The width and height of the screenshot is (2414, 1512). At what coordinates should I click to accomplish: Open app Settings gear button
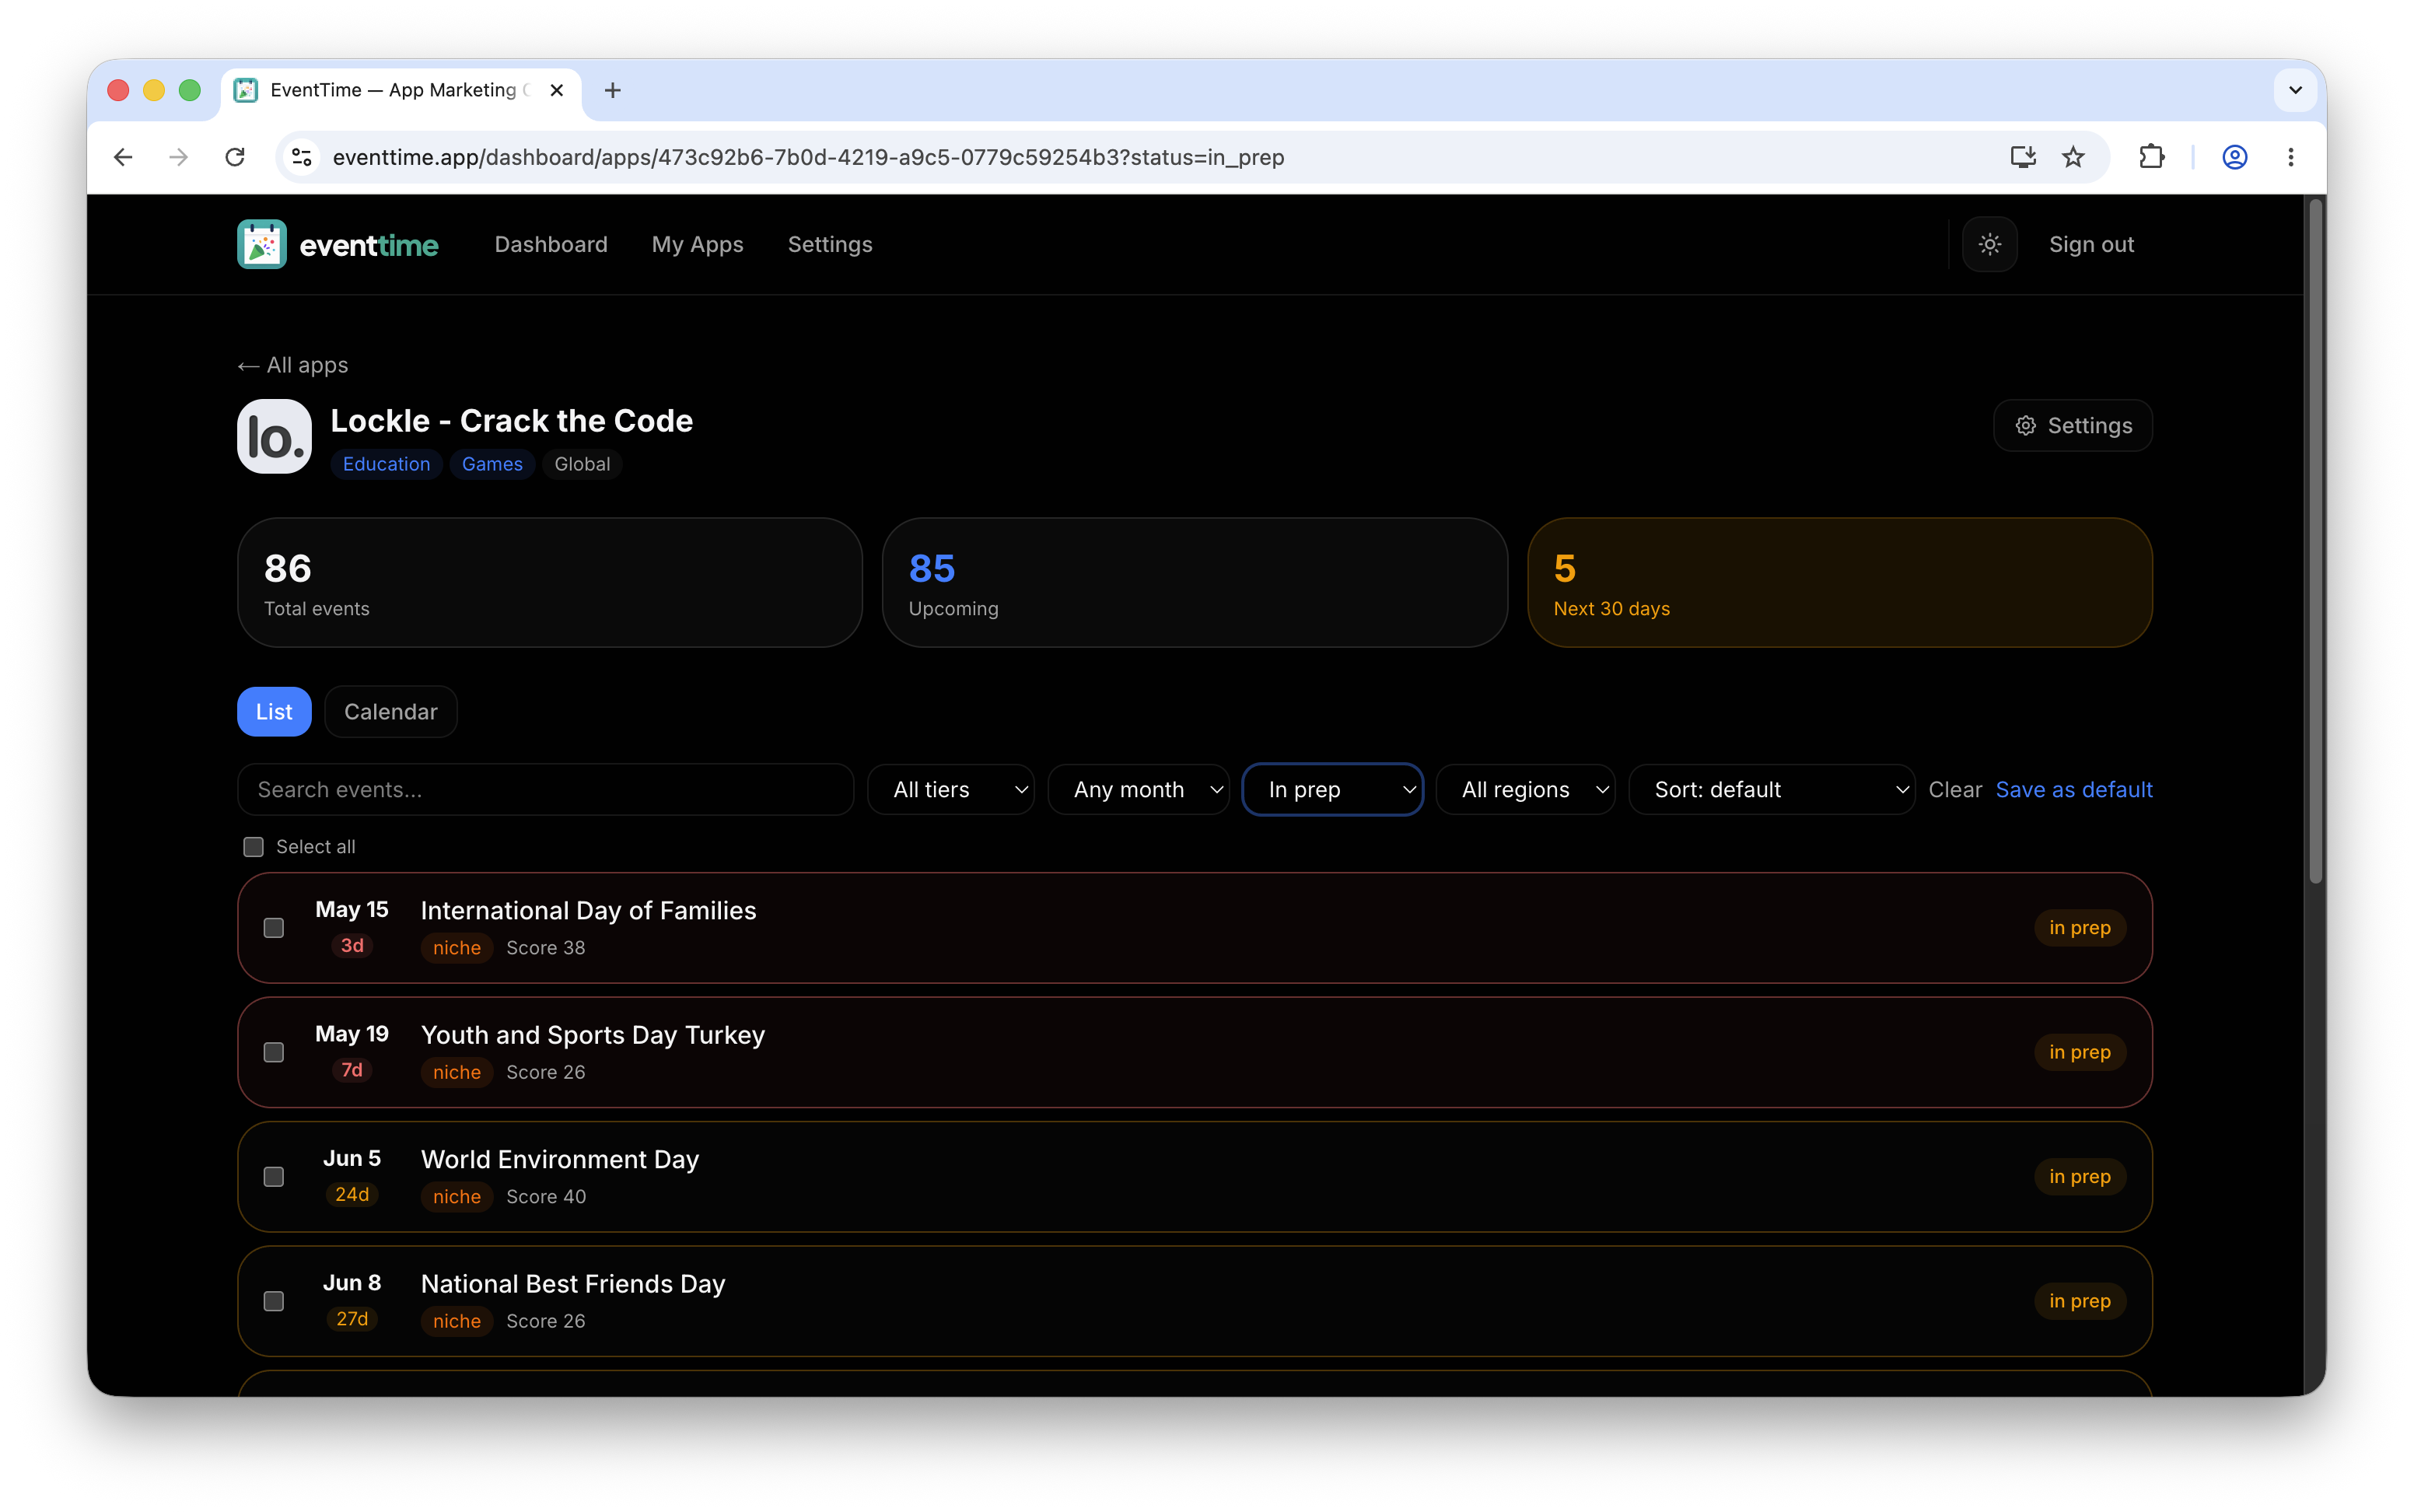click(x=2072, y=426)
